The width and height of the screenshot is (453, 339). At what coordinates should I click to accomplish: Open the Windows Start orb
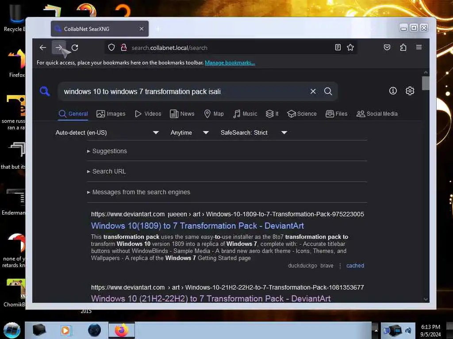[12, 330]
